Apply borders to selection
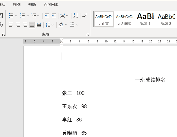Screen dimensions: 177x137 pos(72,25)
